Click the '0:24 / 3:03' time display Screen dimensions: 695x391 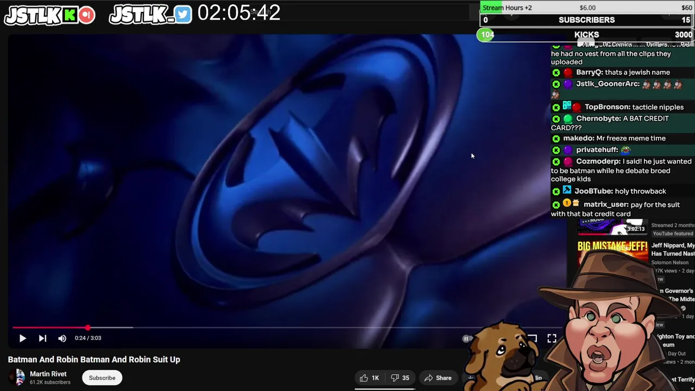[88, 338]
